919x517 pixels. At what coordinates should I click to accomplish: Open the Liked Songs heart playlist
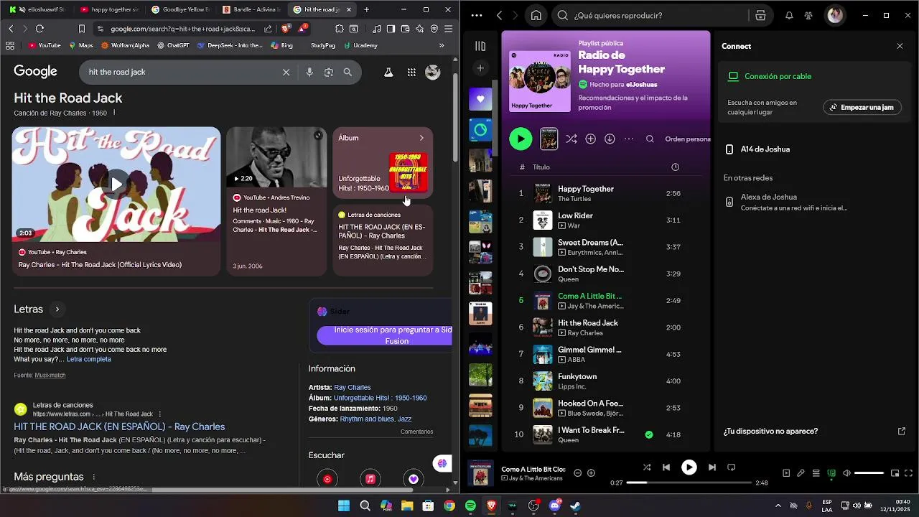click(480, 99)
